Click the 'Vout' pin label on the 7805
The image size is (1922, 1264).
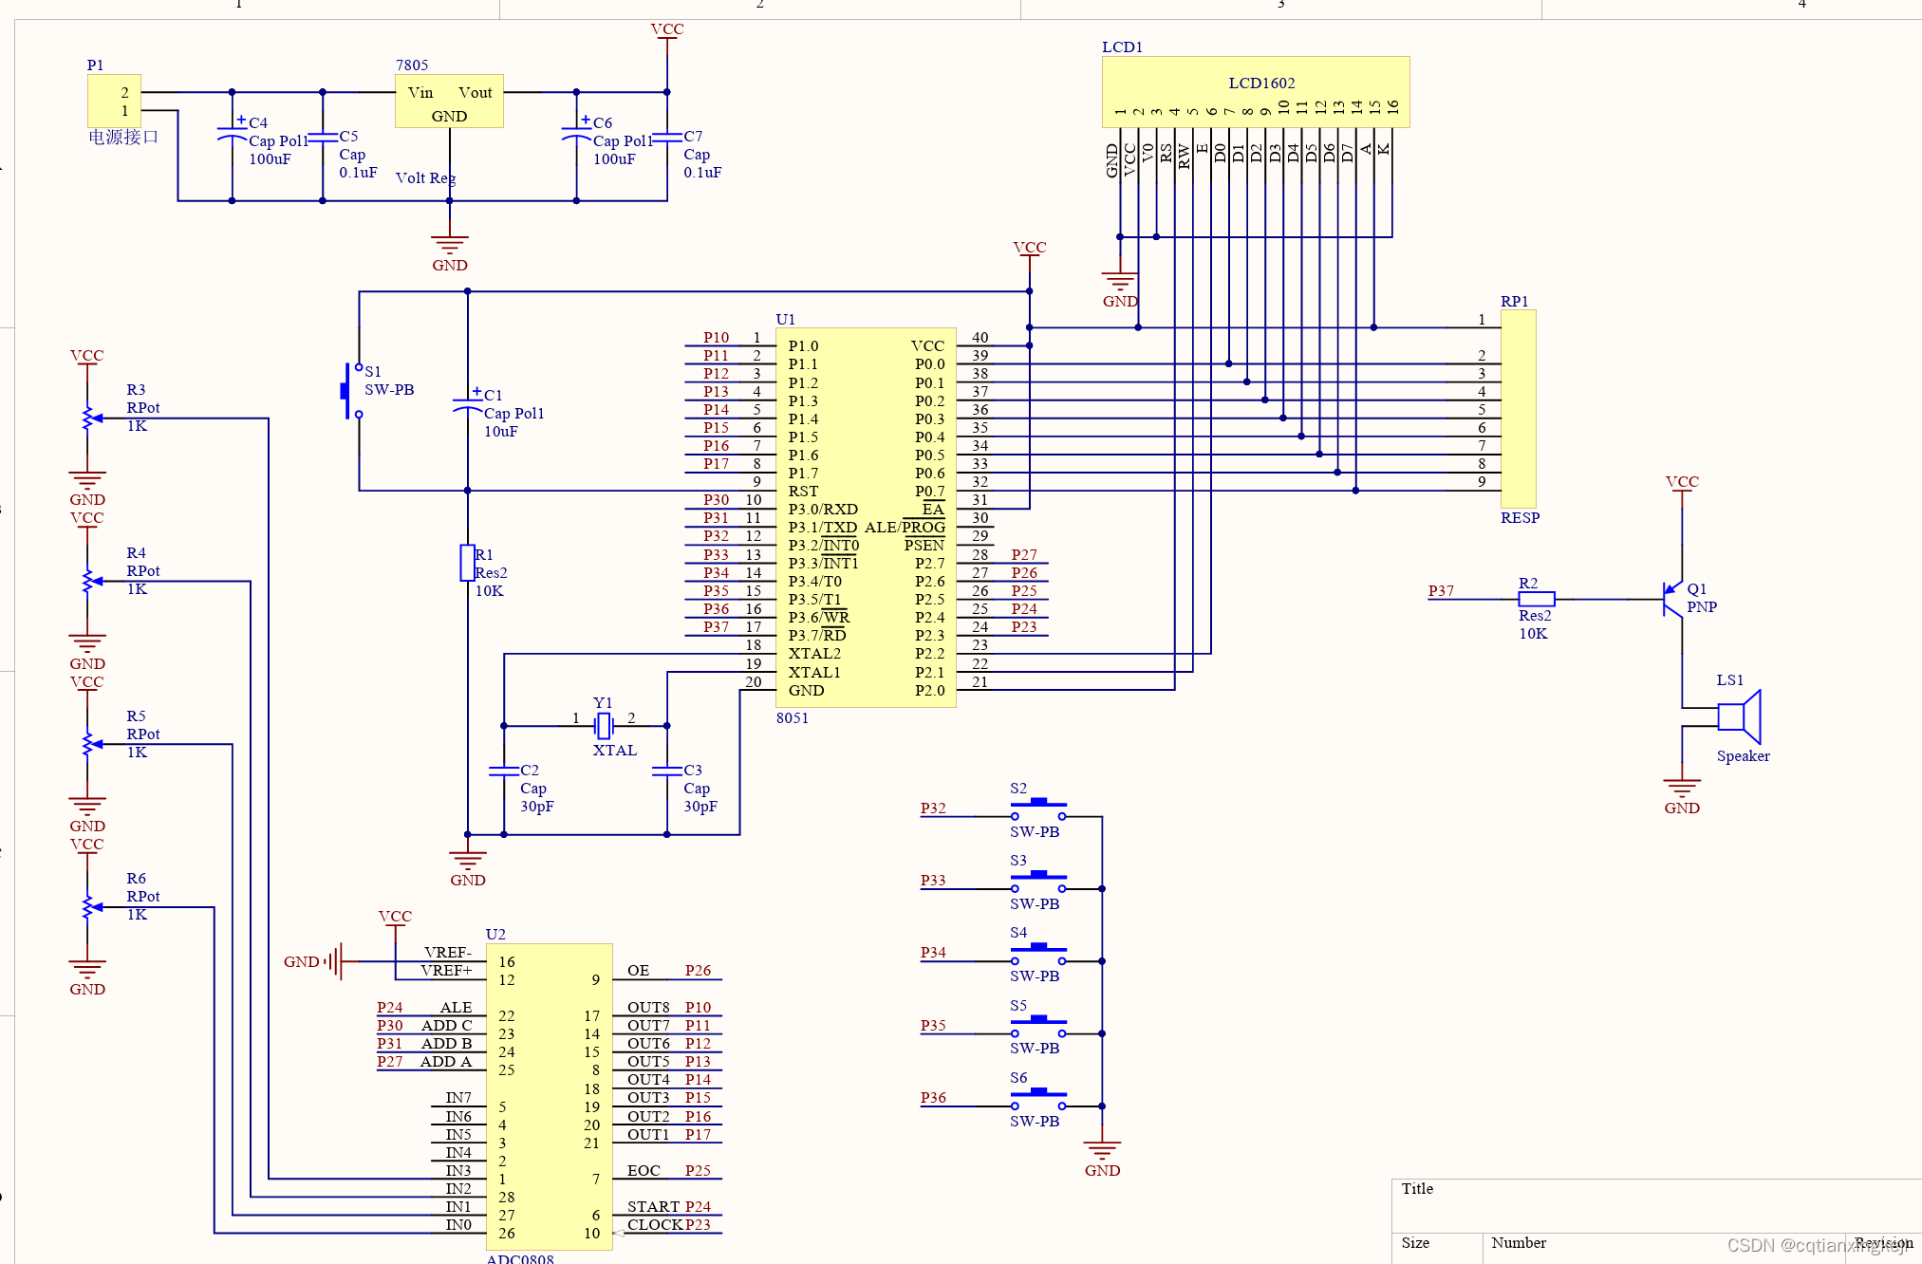coord(476,92)
